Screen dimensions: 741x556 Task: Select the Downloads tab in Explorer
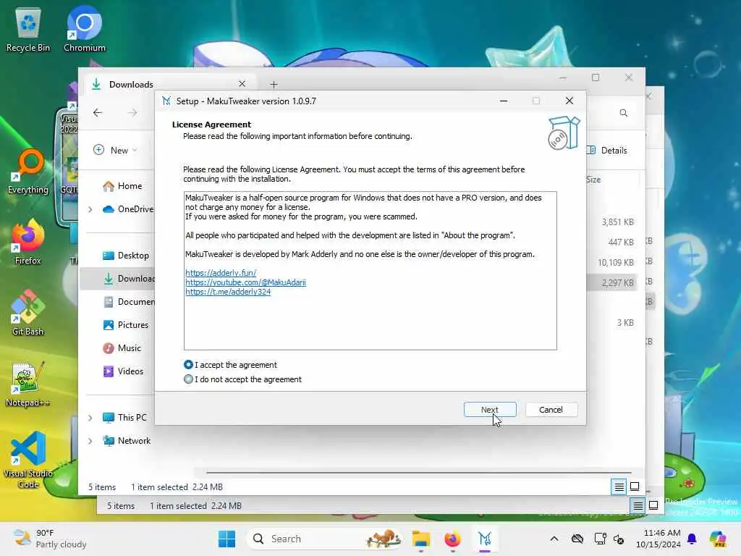(169, 84)
